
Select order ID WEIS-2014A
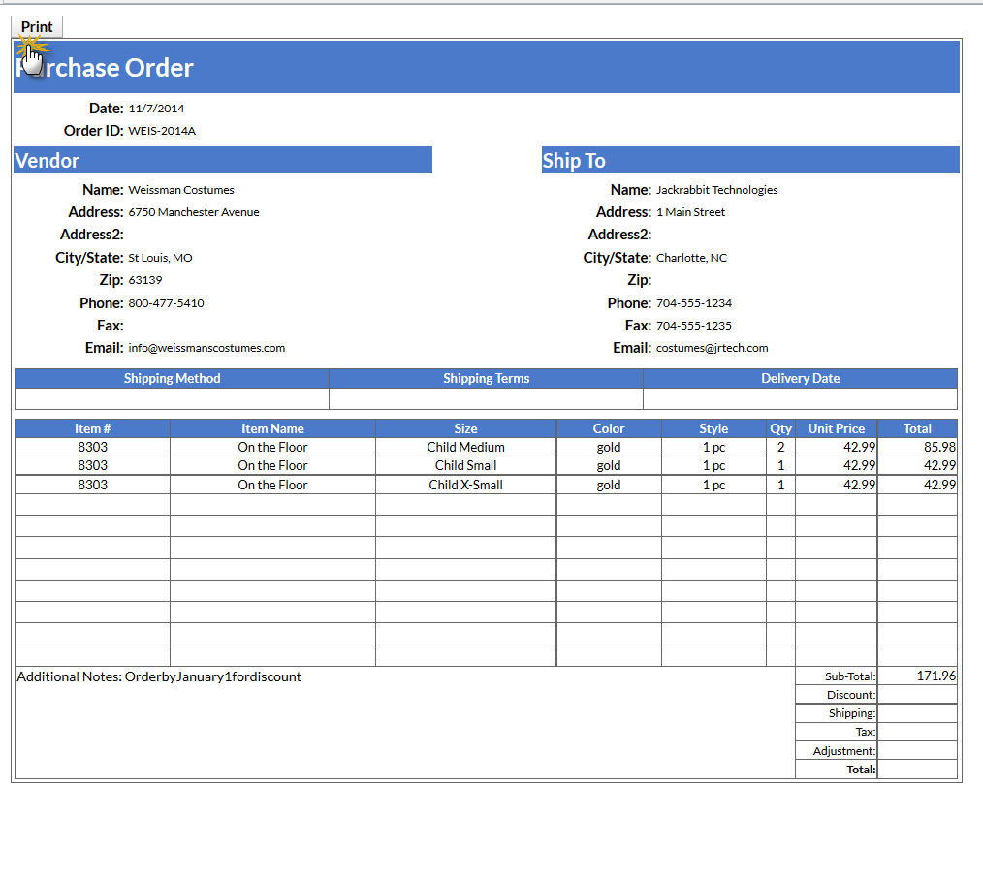click(x=162, y=131)
